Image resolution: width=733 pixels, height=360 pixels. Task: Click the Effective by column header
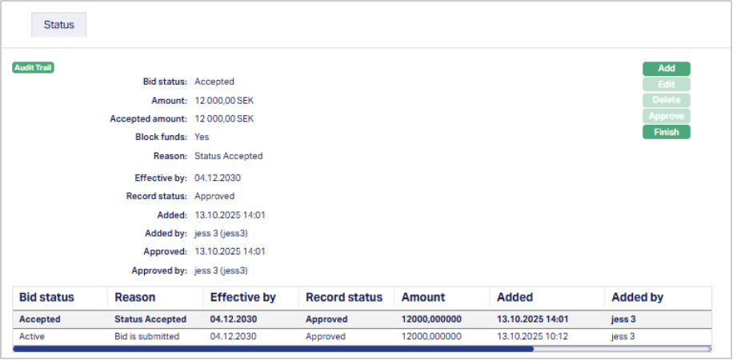(242, 298)
